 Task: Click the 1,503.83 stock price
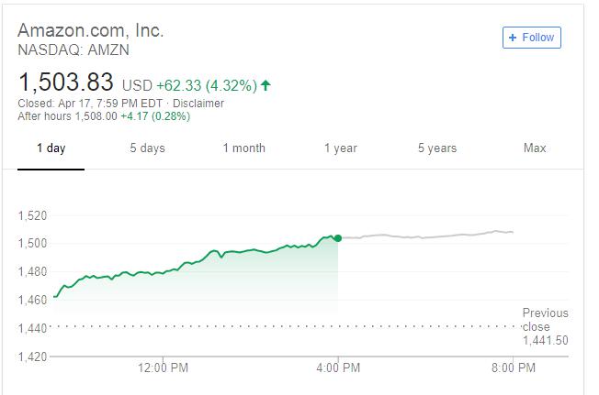point(66,82)
